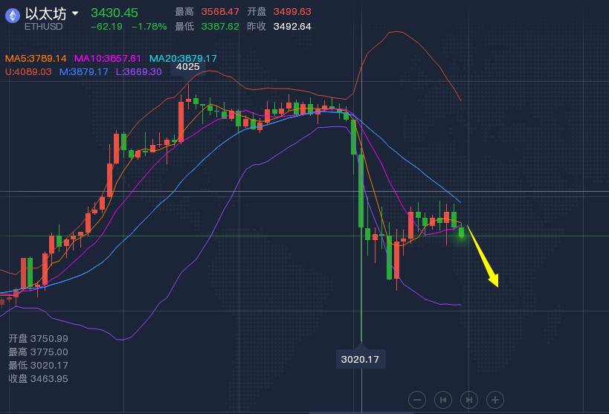Step to next candle with skip-forward button
The height and width of the screenshot is (414, 609).
469,399
